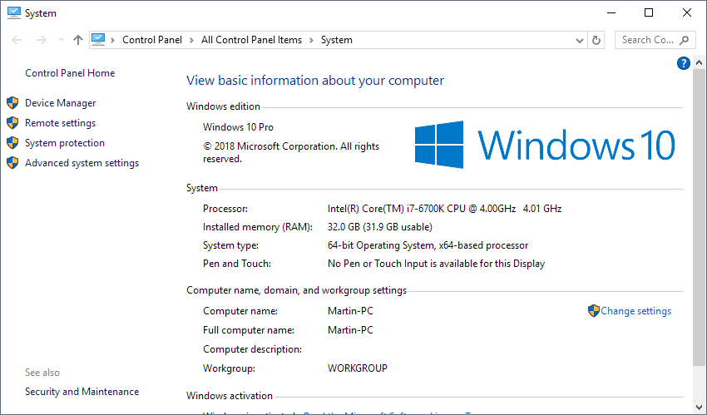This screenshot has width=707, height=415.
Task: Open Advanced system settings link
Action: (x=82, y=163)
